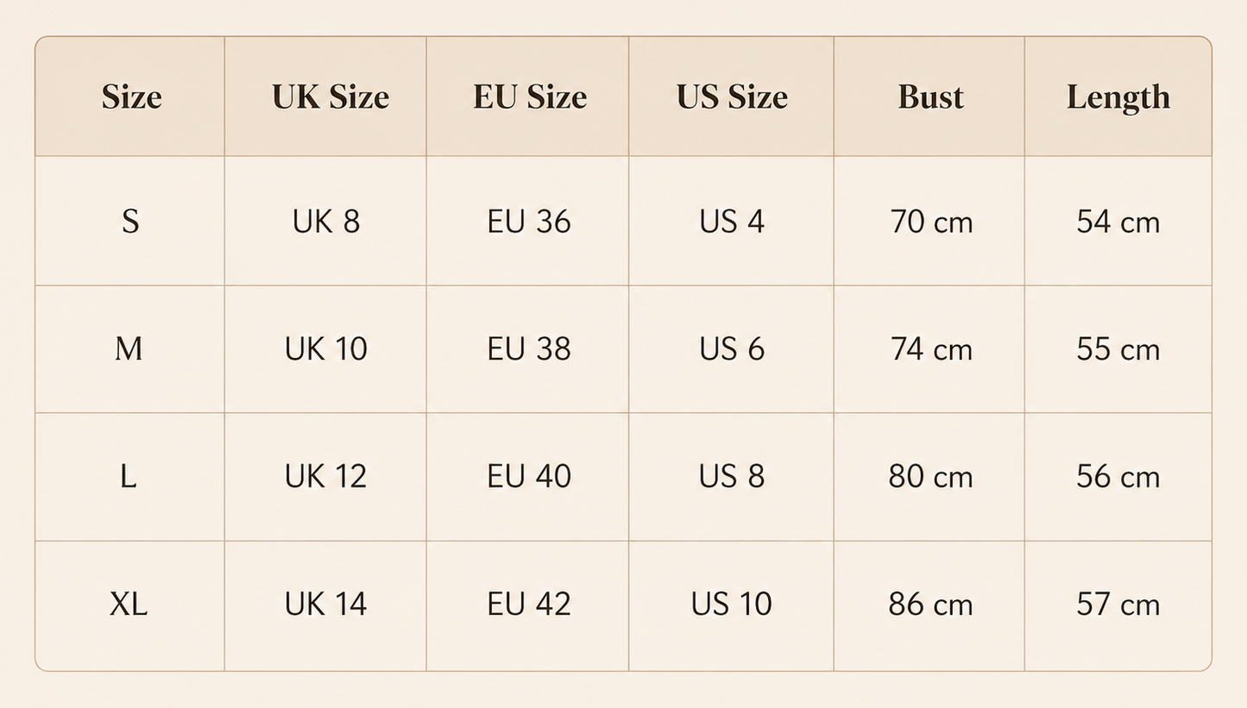Image resolution: width=1247 pixels, height=708 pixels.
Task: Click the Size column header
Action: tap(131, 97)
